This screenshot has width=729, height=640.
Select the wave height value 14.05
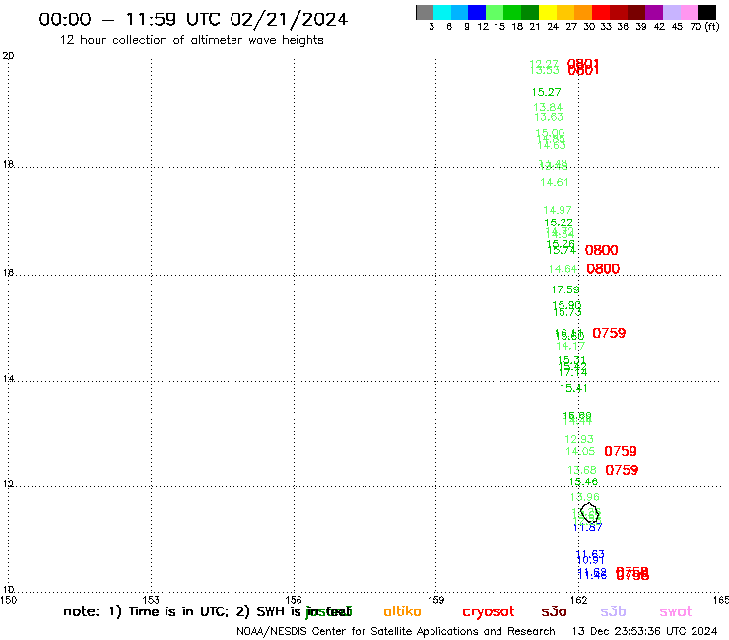(580, 451)
